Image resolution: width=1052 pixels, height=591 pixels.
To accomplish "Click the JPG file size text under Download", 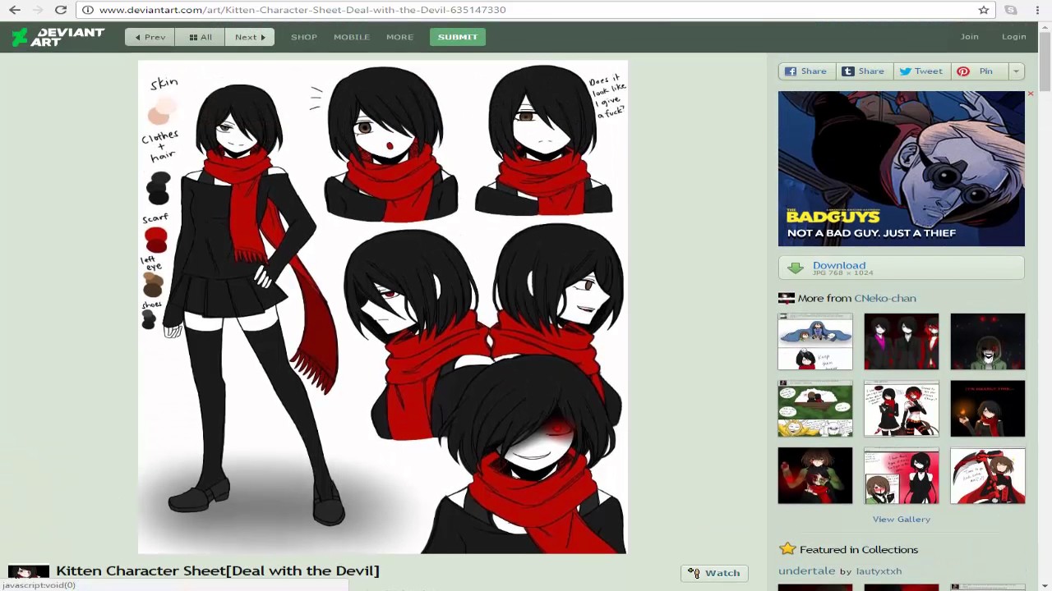I will pyautogui.click(x=843, y=273).
